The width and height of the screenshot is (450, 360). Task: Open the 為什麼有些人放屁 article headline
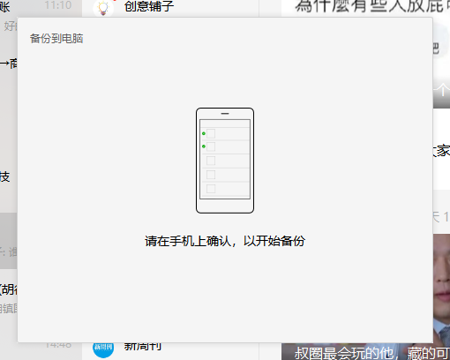coord(372,6)
